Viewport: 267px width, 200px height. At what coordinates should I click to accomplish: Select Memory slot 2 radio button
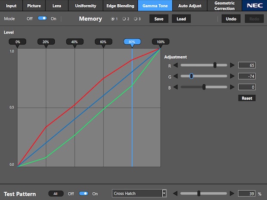point(124,19)
